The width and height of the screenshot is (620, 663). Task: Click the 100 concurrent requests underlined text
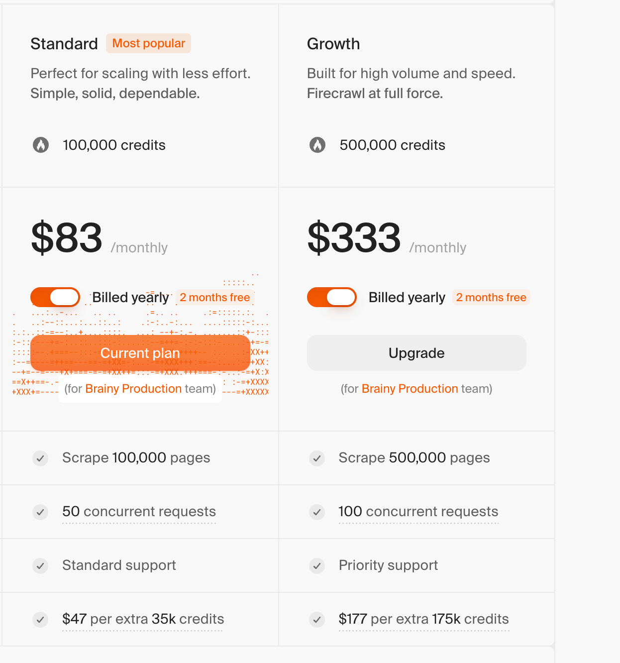418,512
